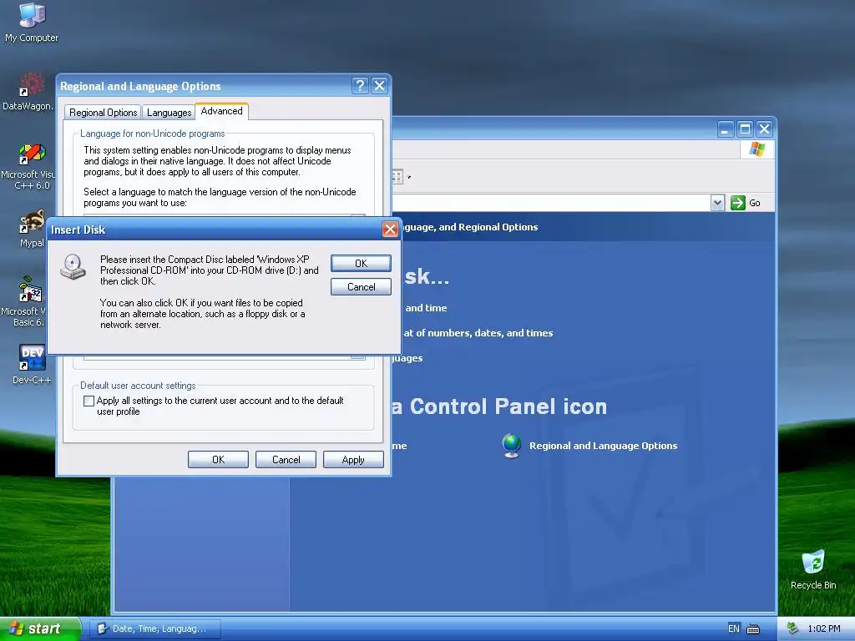Click OK in Regional and Language Options
Viewport: 855px width, 641px height.
point(218,460)
